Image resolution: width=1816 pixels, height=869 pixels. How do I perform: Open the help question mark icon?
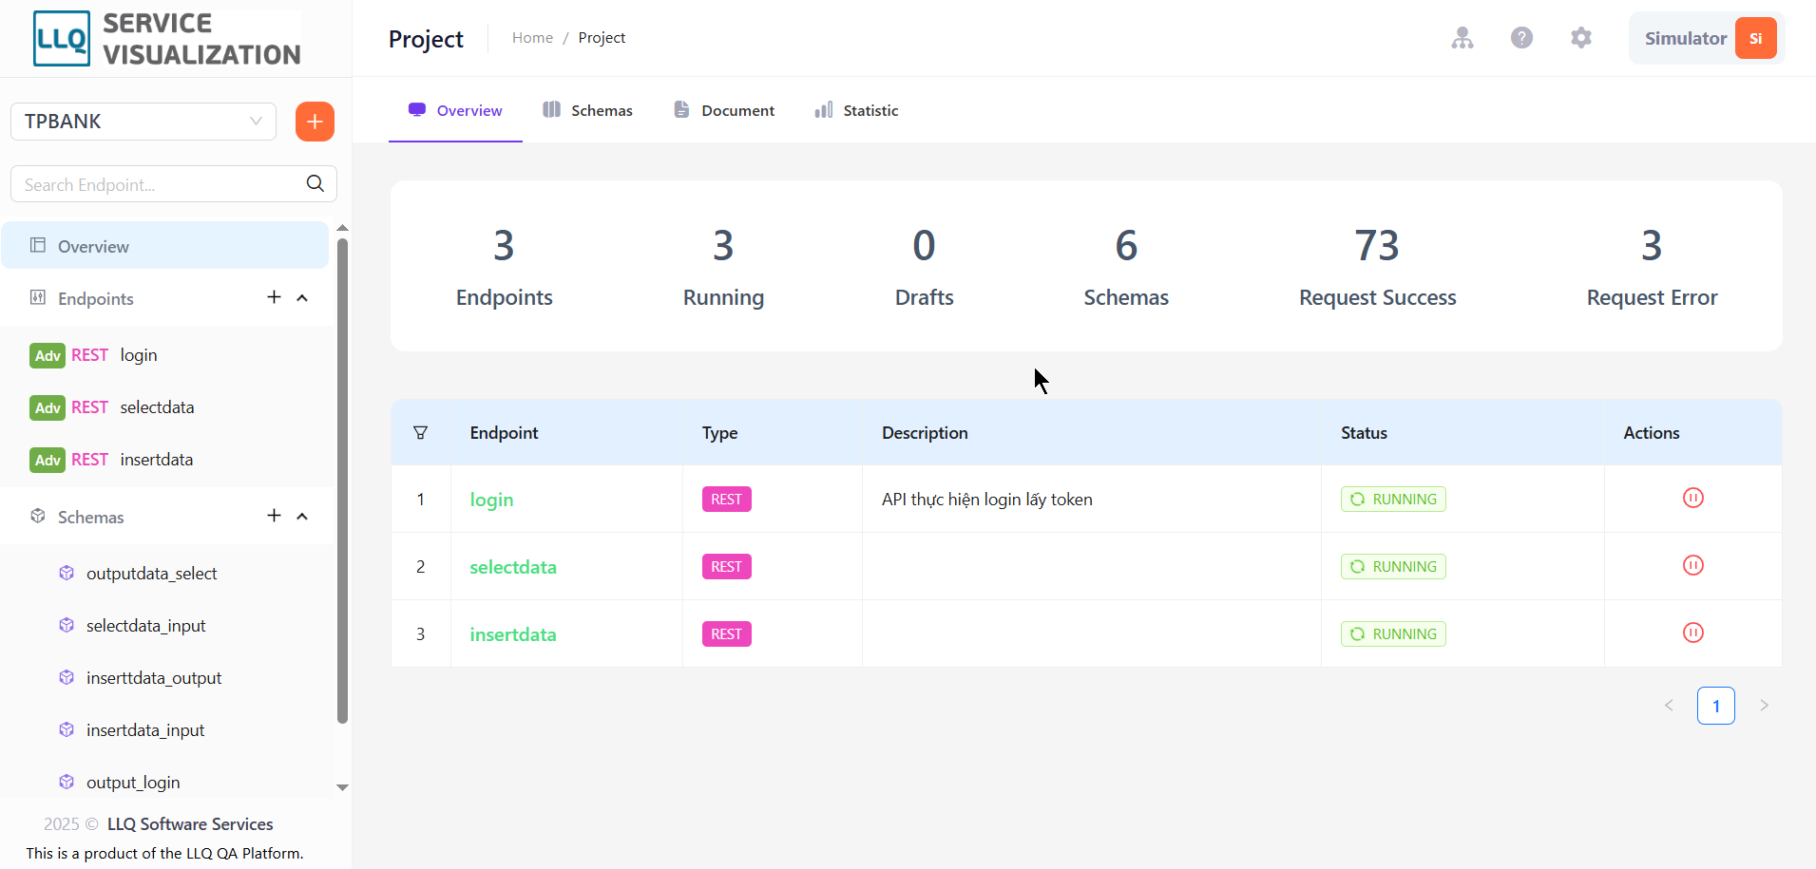coord(1521,38)
